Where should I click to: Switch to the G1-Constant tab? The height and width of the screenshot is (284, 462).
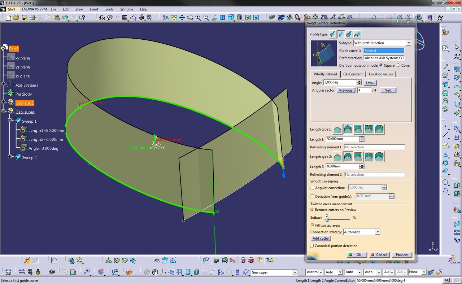(353, 74)
